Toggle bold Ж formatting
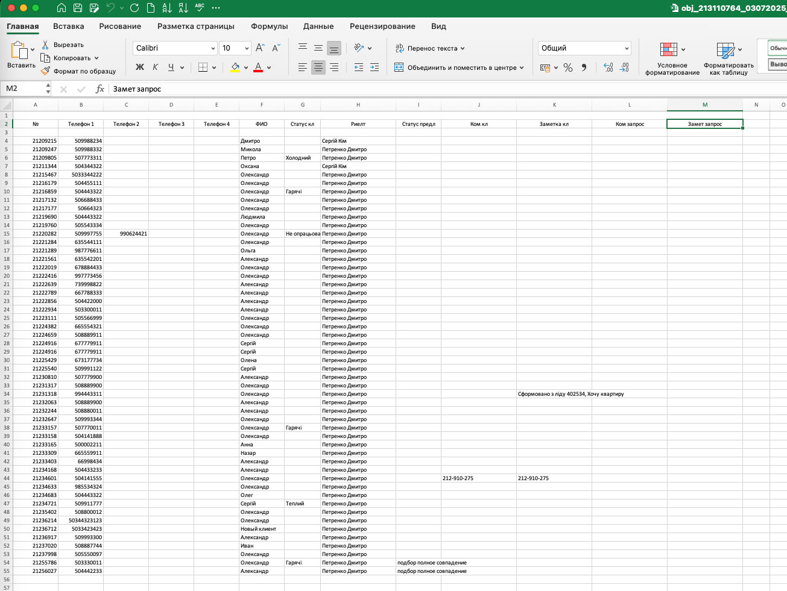This screenshot has height=591, width=787. 140,67
